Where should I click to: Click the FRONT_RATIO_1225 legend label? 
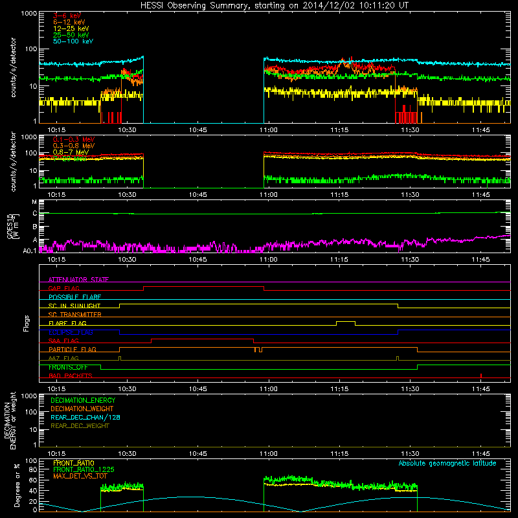click(x=84, y=469)
